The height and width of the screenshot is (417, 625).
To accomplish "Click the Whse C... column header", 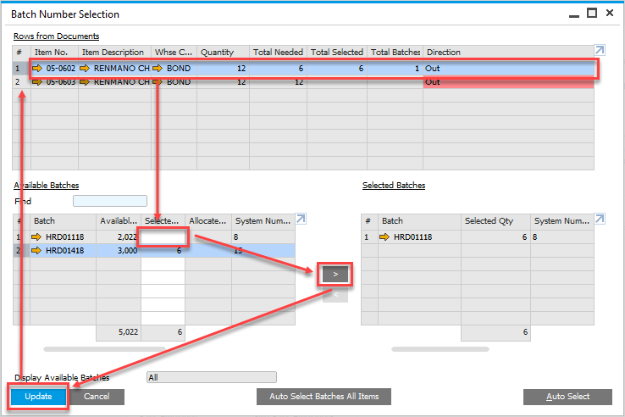I will pyautogui.click(x=174, y=53).
